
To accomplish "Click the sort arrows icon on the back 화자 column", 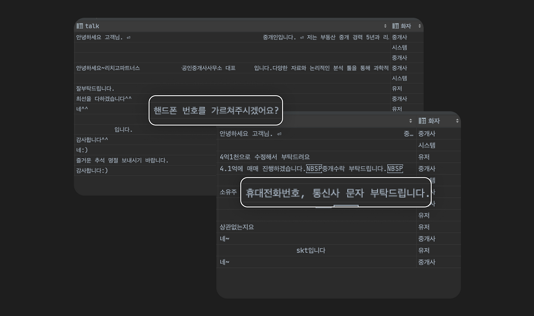I will tap(457, 121).
